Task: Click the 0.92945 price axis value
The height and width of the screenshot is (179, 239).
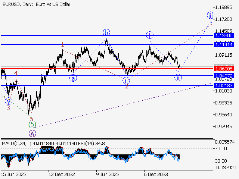Action: [x=223, y=127]
